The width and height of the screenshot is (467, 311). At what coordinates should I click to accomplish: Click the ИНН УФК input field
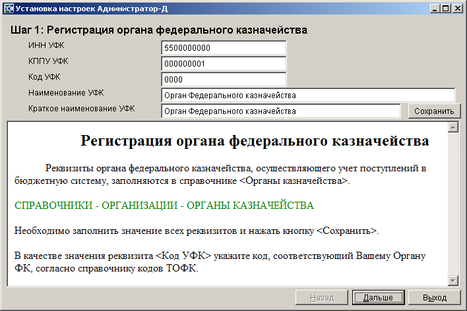(x=224, y=48)
